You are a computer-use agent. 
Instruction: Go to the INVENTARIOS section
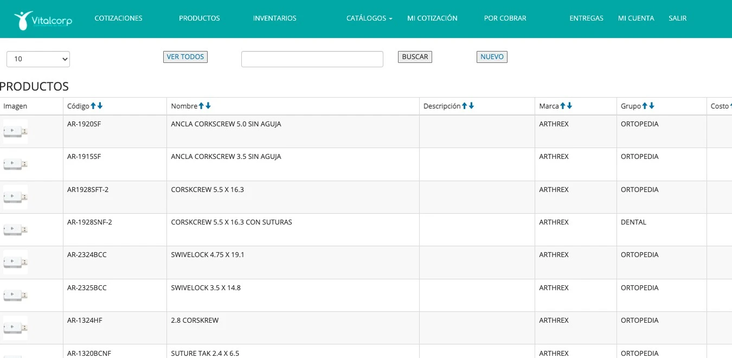pyautogui.click(x=274, y=18)
